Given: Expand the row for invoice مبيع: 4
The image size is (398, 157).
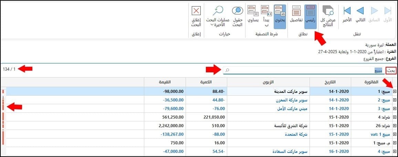Looking at the screenshot, I should (395, 152).
